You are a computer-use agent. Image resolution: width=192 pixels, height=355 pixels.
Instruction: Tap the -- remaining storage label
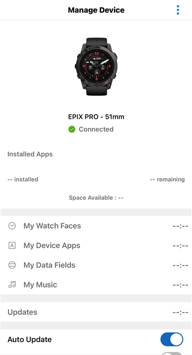click(x=167, y=179)
